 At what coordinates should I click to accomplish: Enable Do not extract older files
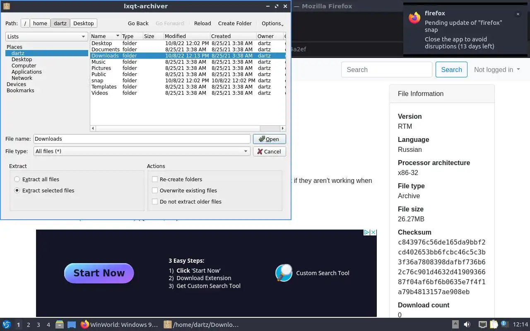point(155,201)
